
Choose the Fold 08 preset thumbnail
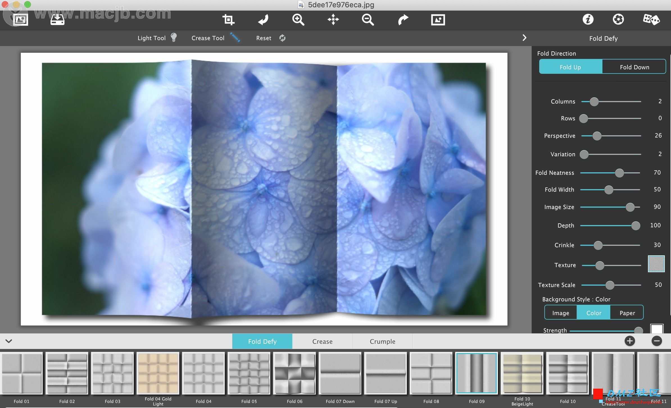coord(431,373)
